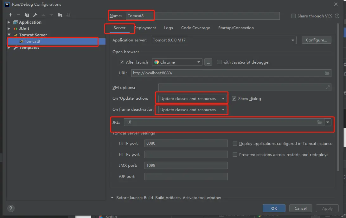Collapse the Tomcat Server tree node
Screen dimensions: 346x218
[x=9, y=35]
